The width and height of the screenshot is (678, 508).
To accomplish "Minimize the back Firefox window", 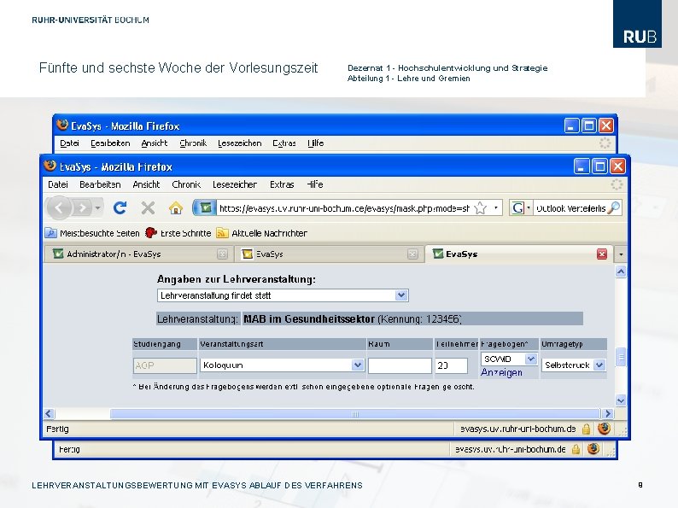I will pos(571,126).
